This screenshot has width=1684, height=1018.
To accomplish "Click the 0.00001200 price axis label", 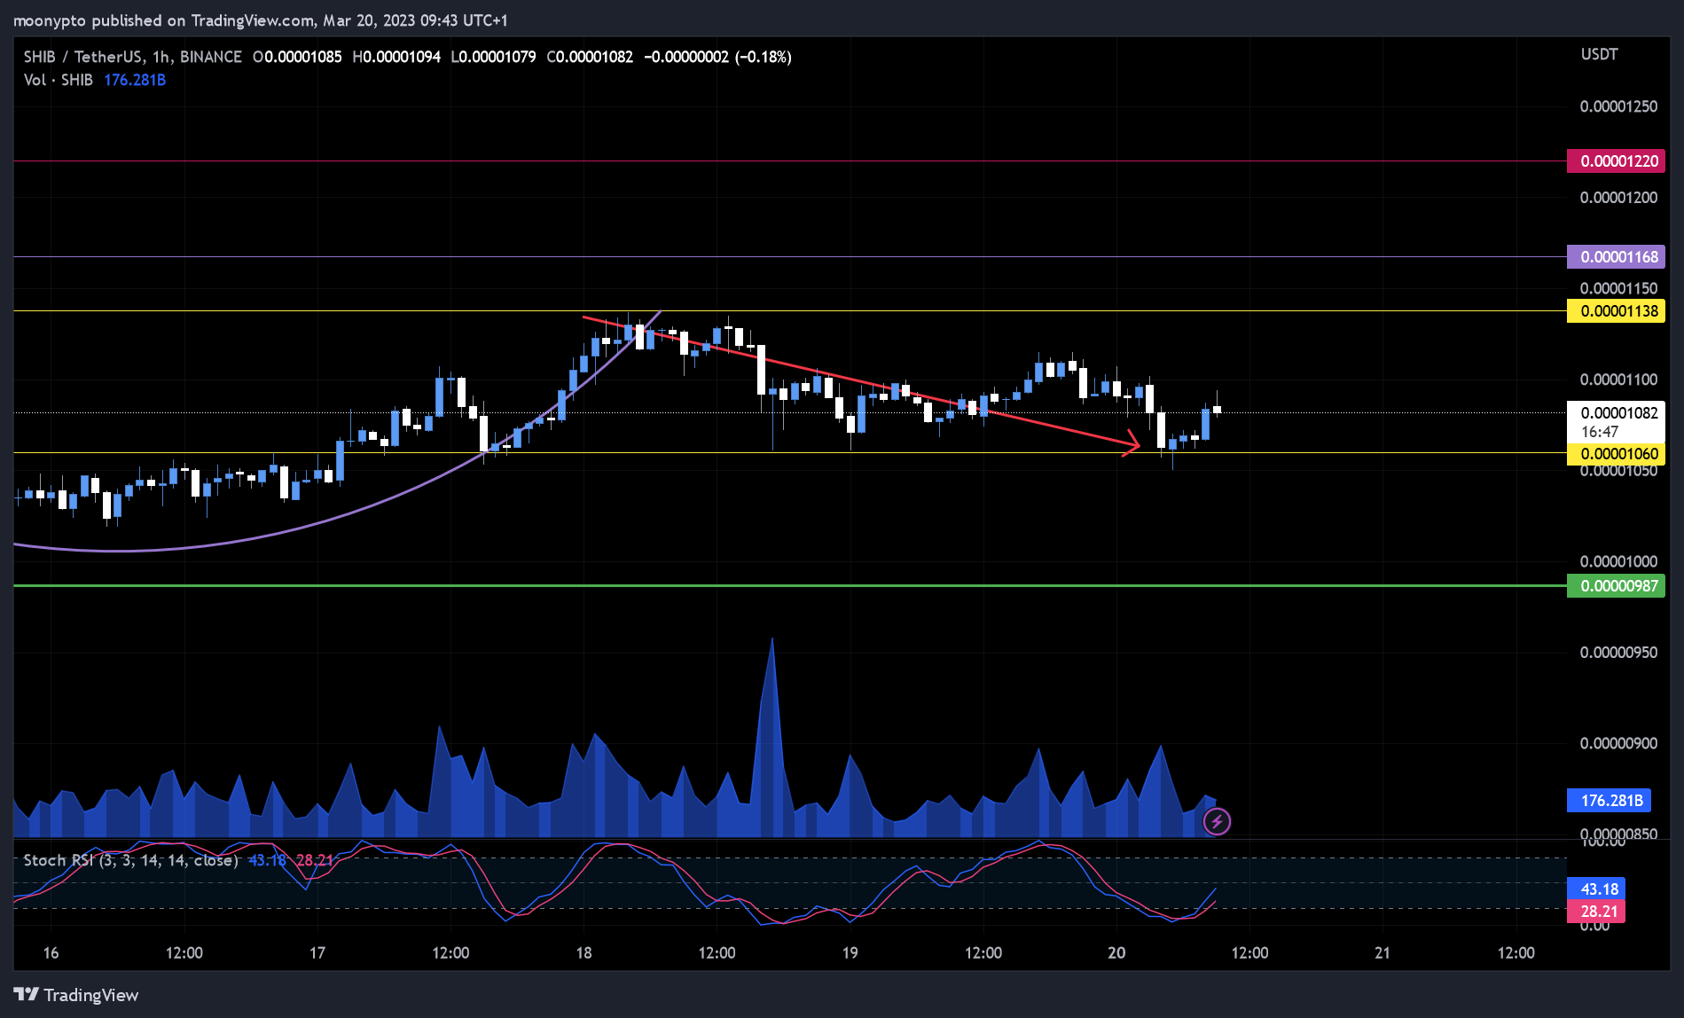I will (1618, 198).
